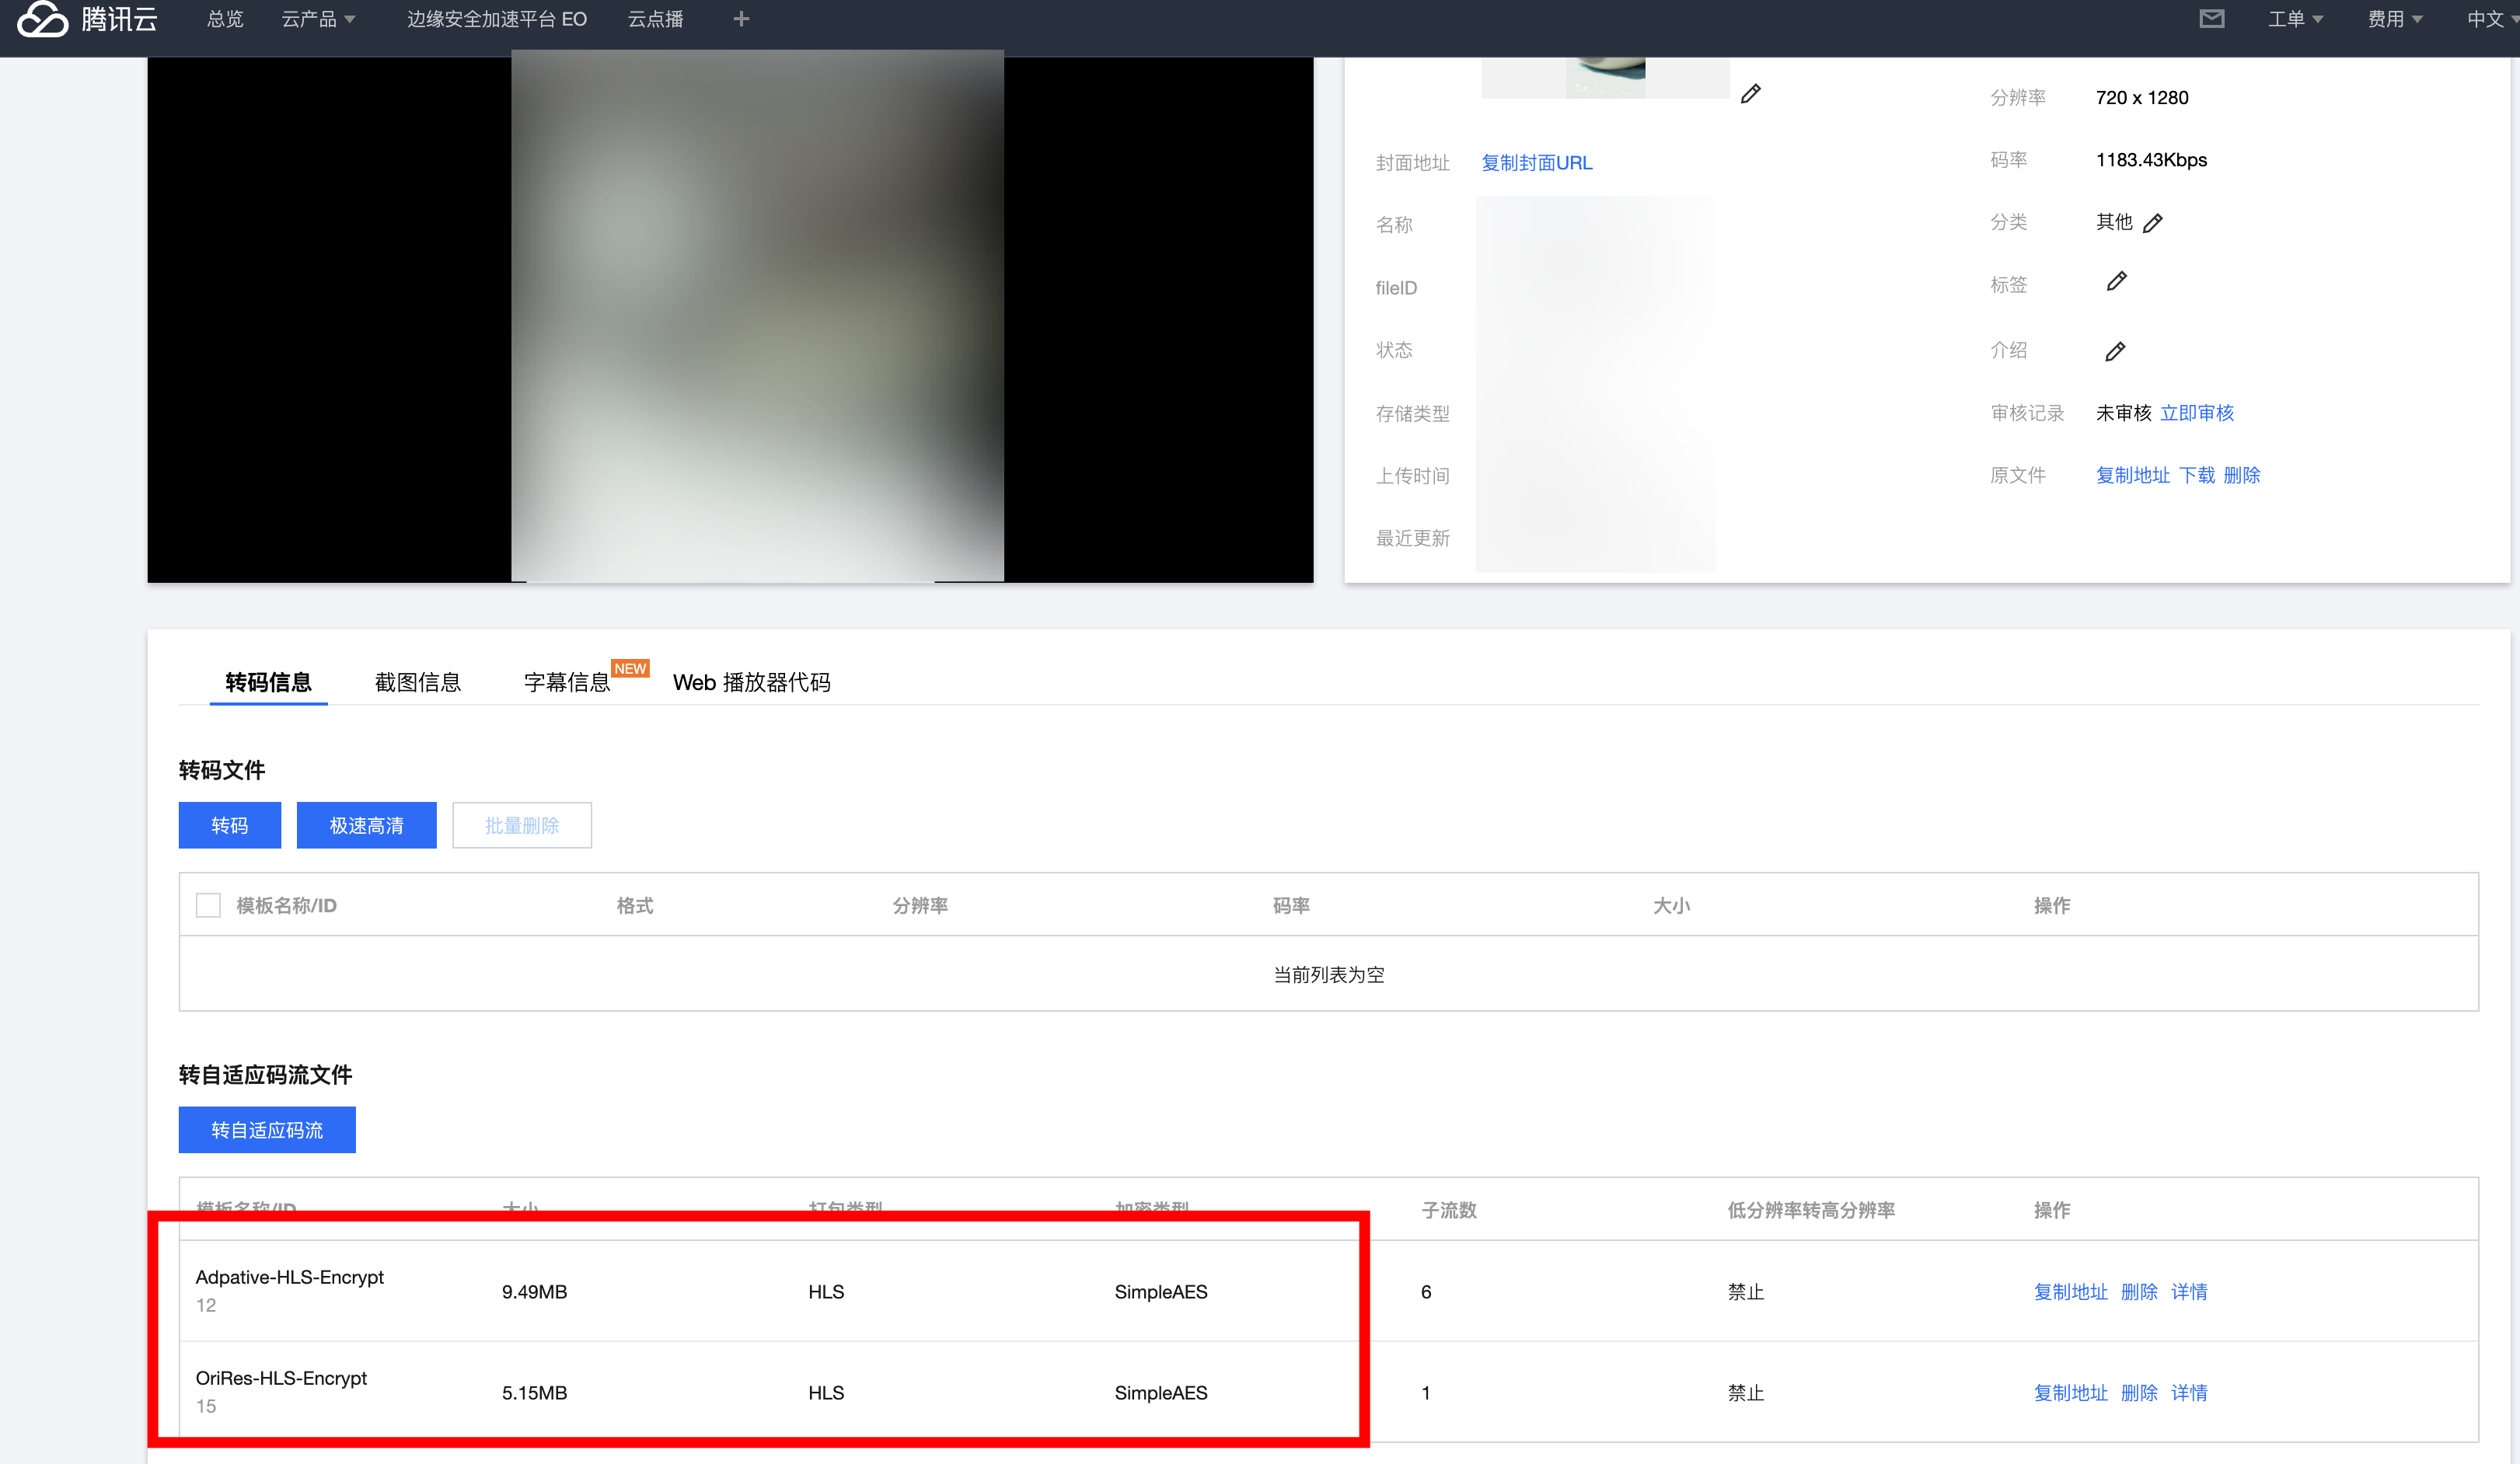Click the 标签 tag edit pencil
Screen dimensions: 2520x1464
(x=2116, y=282)
